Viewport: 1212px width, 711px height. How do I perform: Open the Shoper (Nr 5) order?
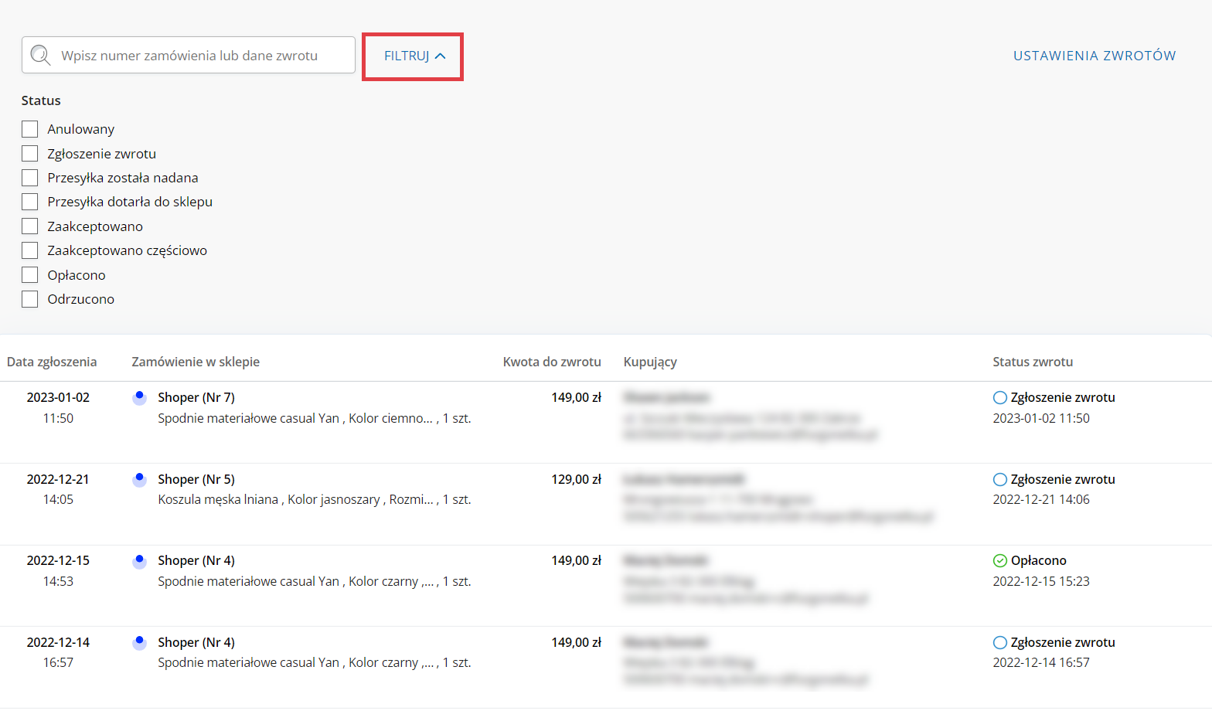pos(196,479)
